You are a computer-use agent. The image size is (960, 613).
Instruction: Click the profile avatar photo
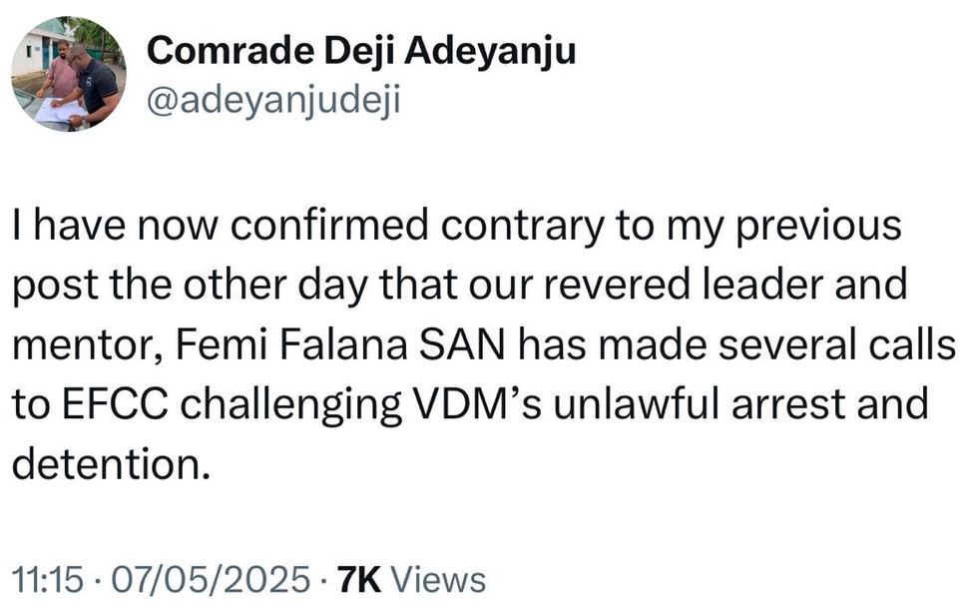coord(68,74)
